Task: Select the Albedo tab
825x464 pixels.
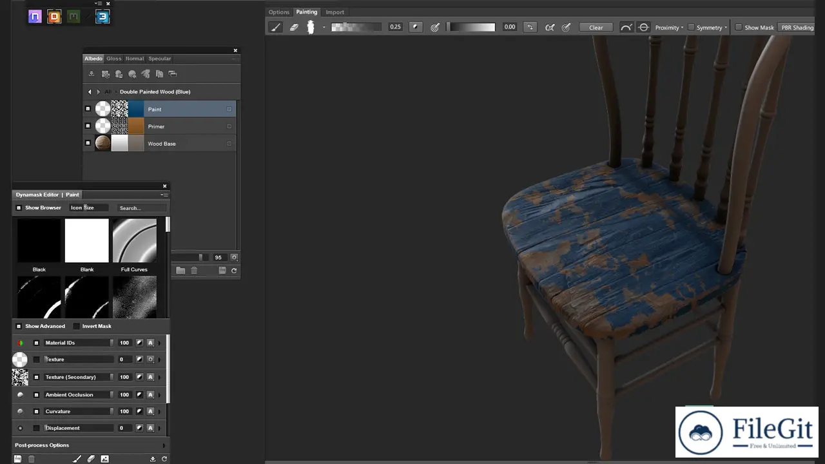Action: (93, 59)
